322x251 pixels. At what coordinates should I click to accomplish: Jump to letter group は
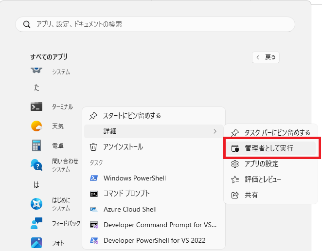(36, 184)
